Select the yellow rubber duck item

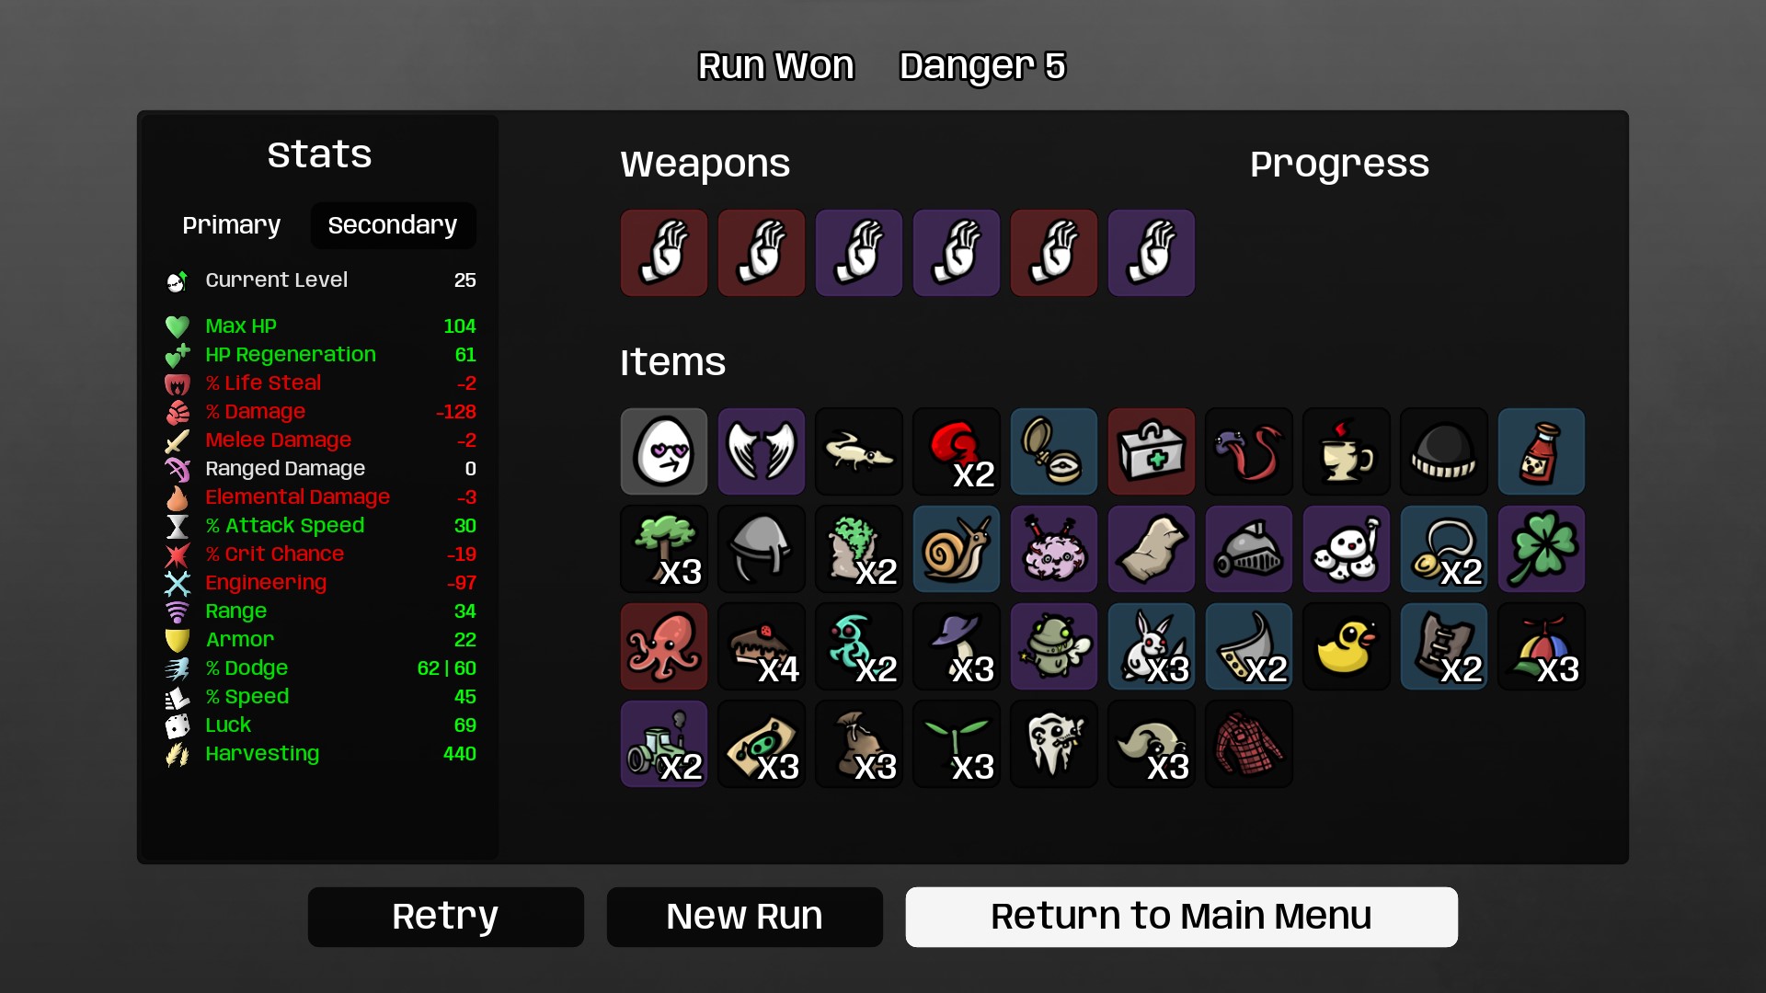(1346, 646)
